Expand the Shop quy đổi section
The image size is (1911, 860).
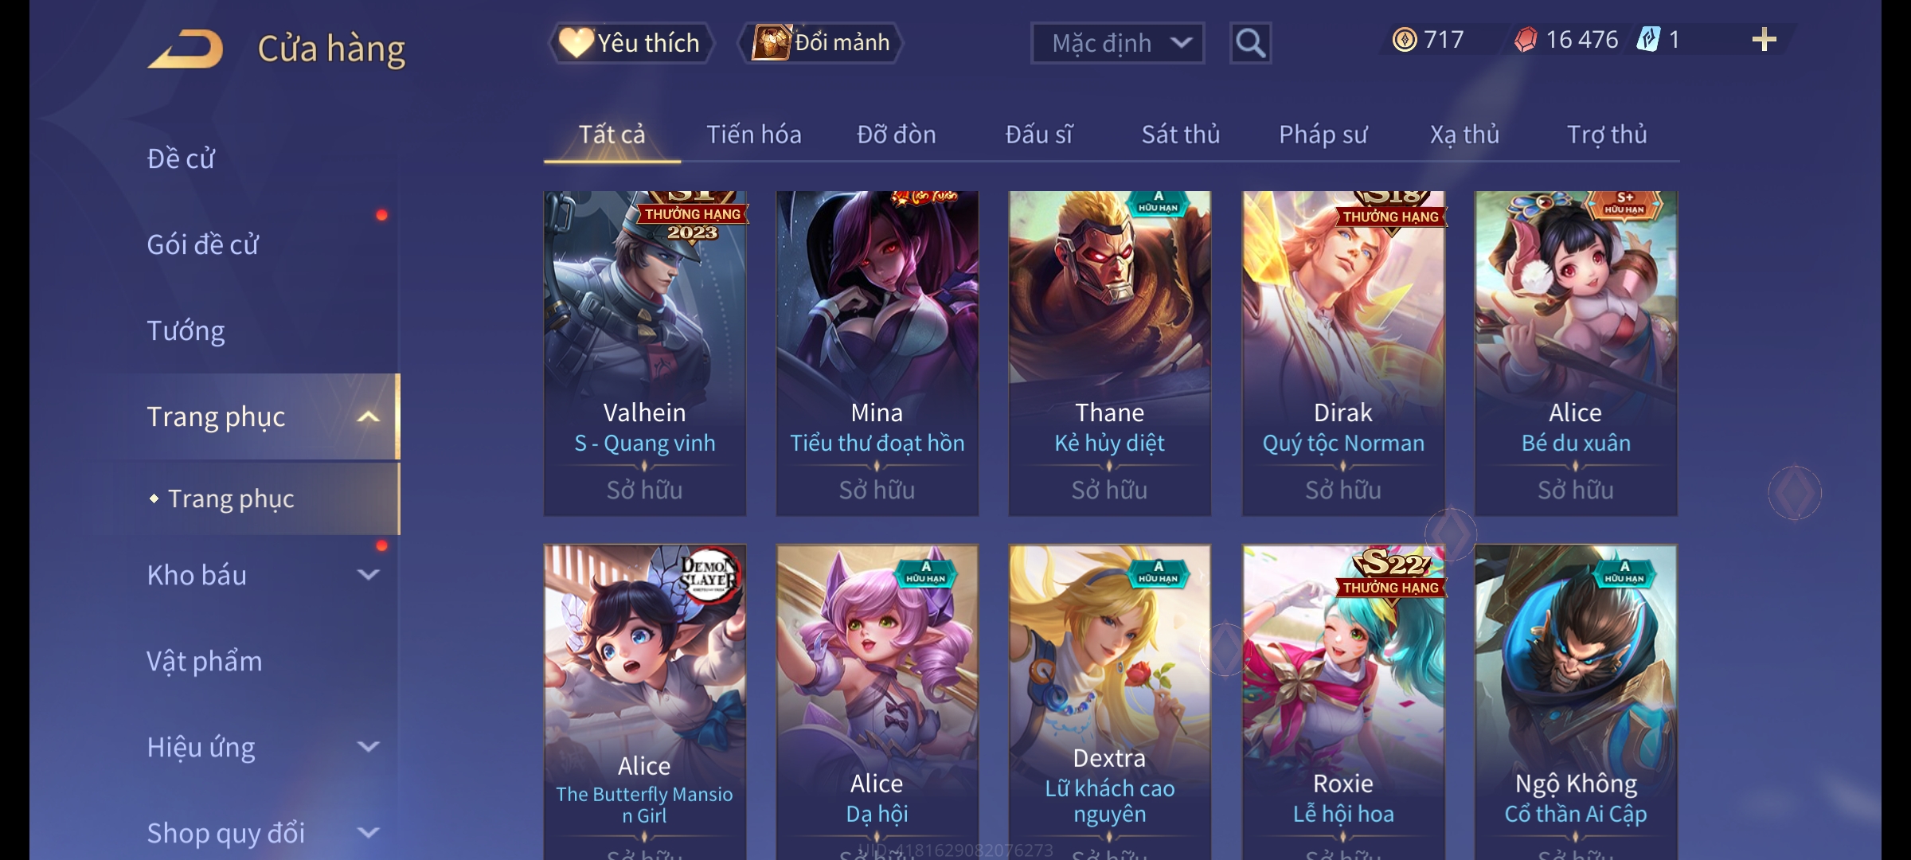pos(368,832)
